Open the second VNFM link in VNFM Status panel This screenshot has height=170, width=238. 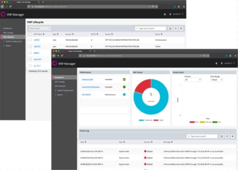(x=90, y=87)
